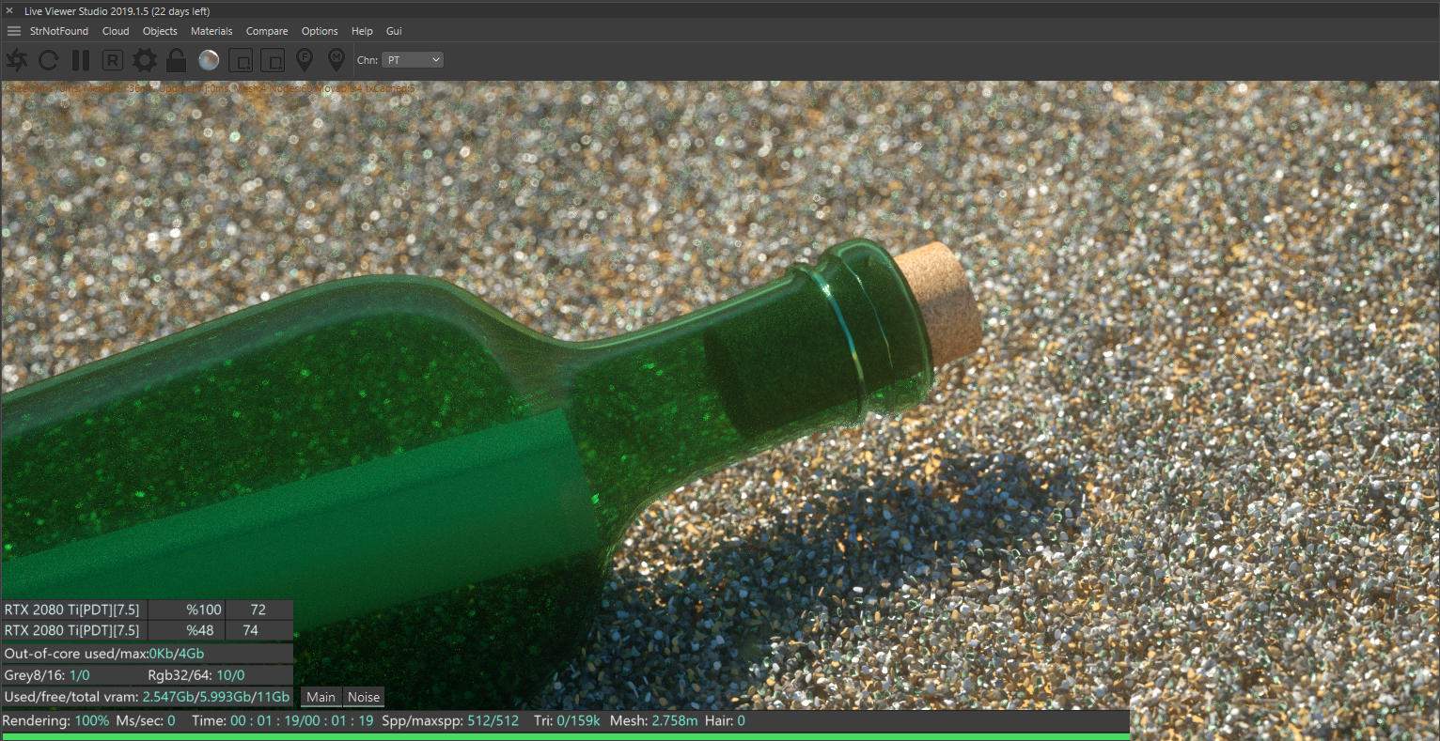1440x741 pixels.
Task: Click the R reset render data icon
Action: [x=113, y=60]
